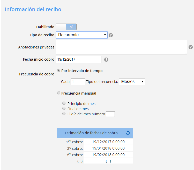Select Principio de mes option
Image resolution: width=194 pixels, height=170 pixels.
[64, 103]
